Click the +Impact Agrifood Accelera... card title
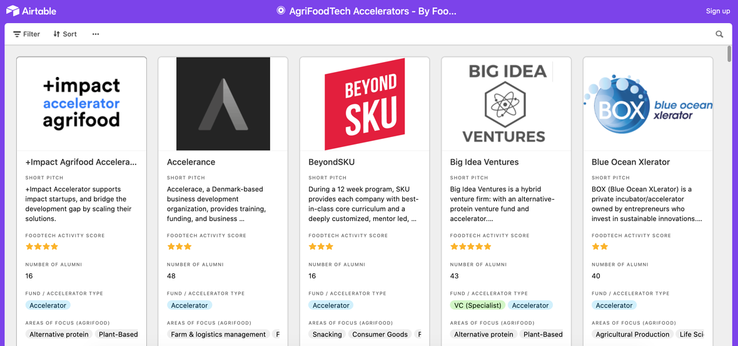This screenshot has height=346, width=738. pos(81,162)
